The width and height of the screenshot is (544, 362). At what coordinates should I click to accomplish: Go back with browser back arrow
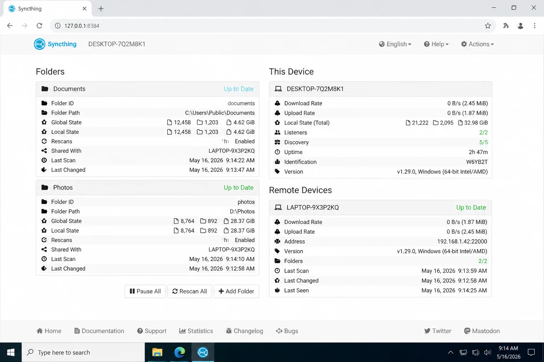tap(10, 26)
